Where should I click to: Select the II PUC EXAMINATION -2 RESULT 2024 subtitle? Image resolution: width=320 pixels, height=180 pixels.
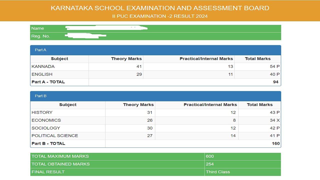coord(160,16)
